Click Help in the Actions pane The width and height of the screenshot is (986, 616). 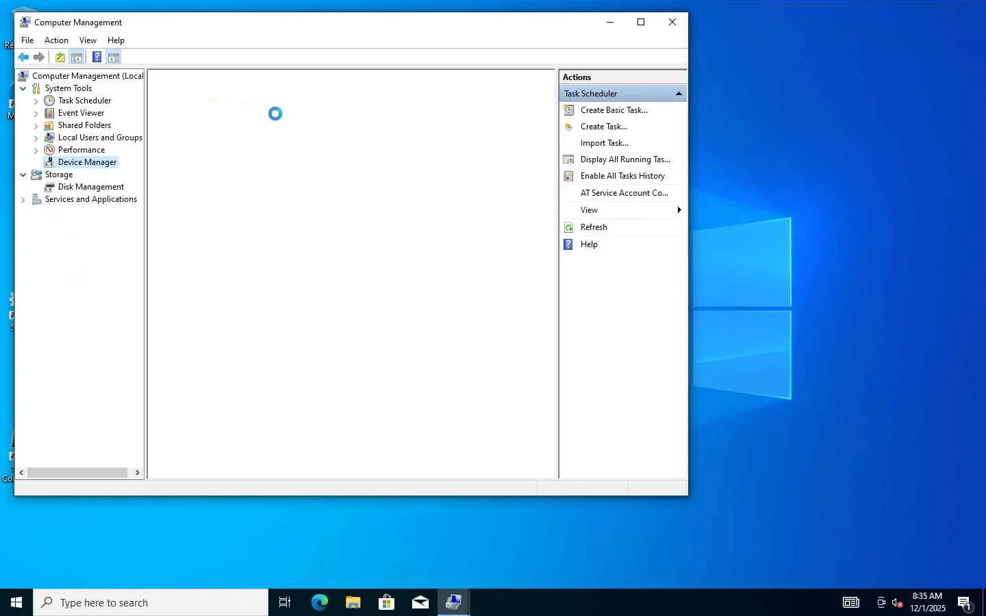click(589, 244)
